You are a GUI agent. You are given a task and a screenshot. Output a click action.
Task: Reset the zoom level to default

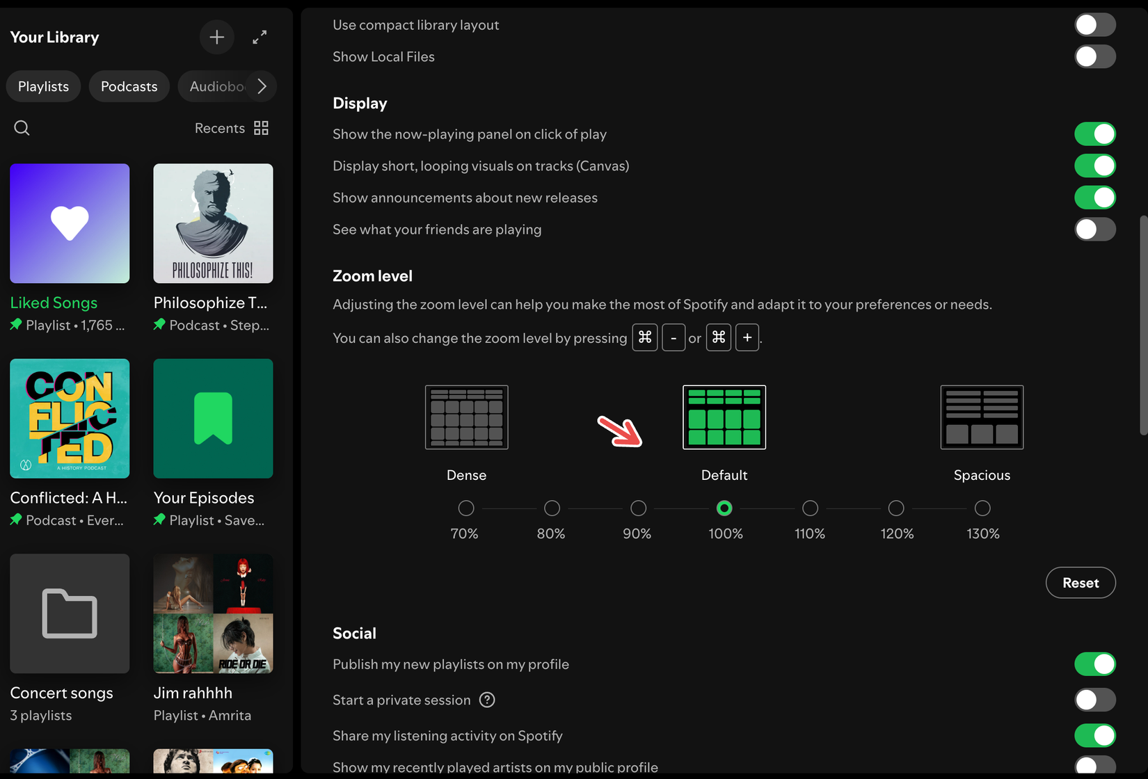coord(1081,583)
